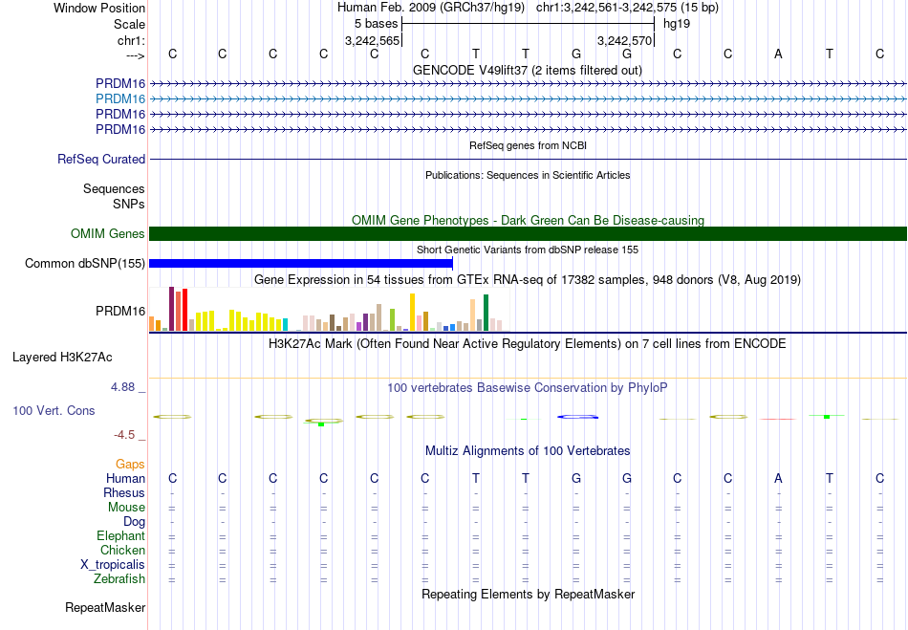The width and height of the screenshot is (908, 630).
Task: Open the RefSeq Curated track label
Action: click(x=101, y=159)
